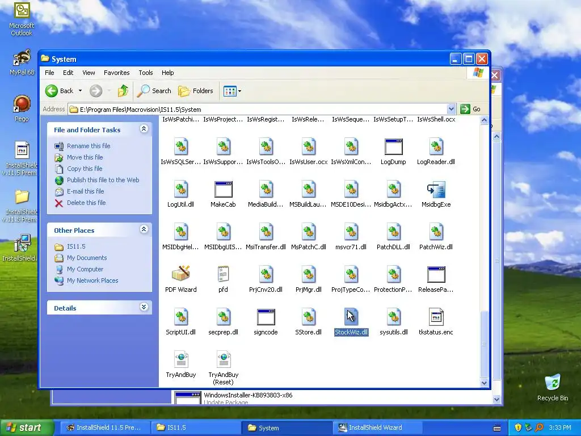Navigate to IS11.5 in Other Places
Image resolution: width=581 pixels, height=436 pixels.
76,246
